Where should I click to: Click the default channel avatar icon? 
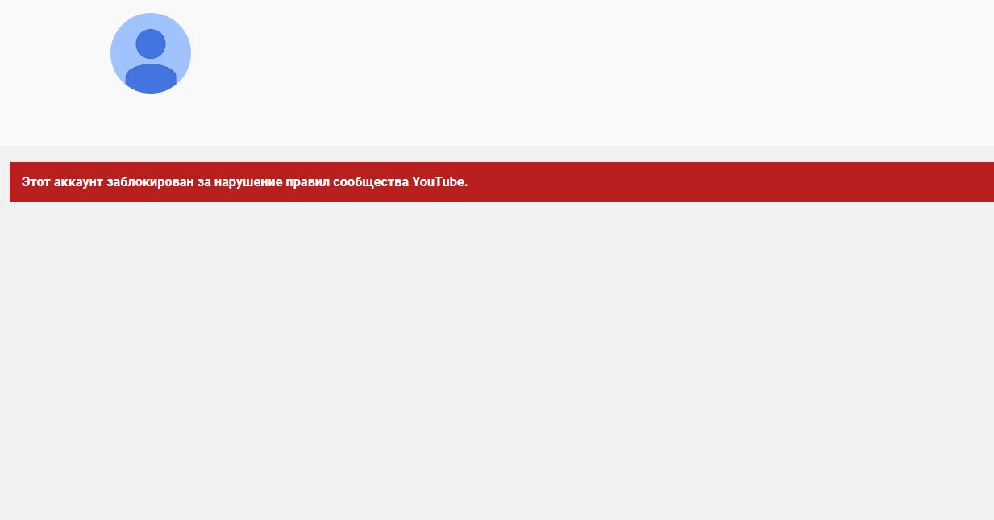[x=151, y=53]
